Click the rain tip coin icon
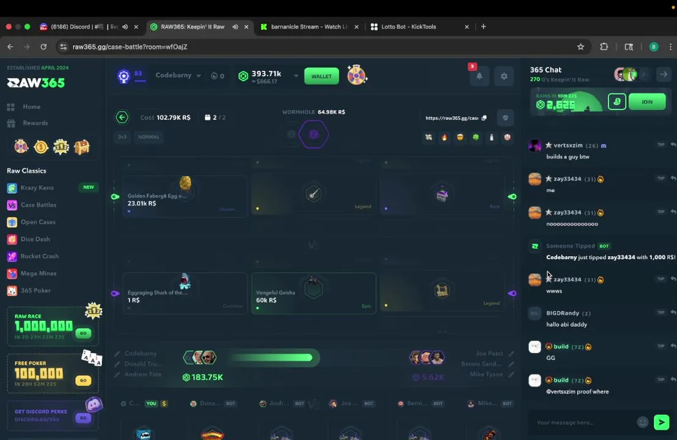Screen dimensions: 677x440 (617, 102)
